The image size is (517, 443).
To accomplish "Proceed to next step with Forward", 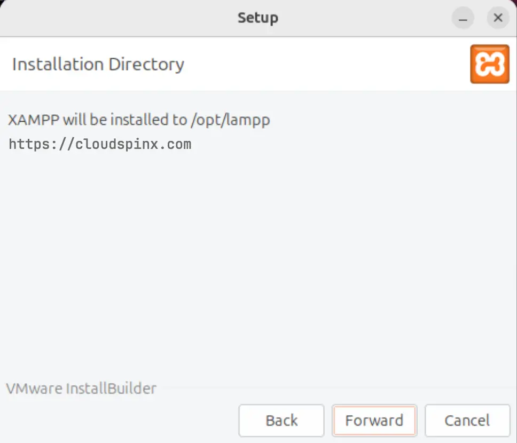I will tap(374, 421).
